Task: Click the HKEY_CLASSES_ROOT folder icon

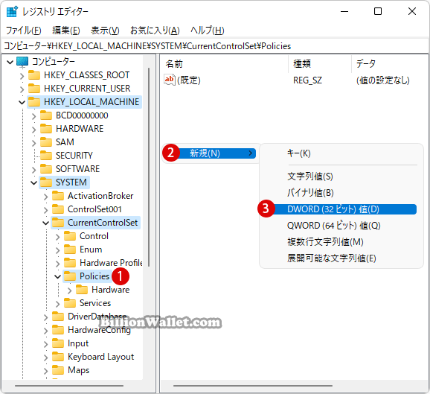Action: tap(34, 74)
